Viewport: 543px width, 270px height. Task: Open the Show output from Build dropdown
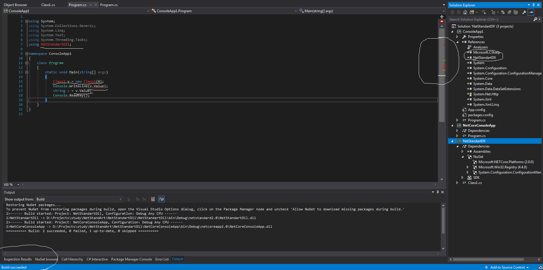79,199
